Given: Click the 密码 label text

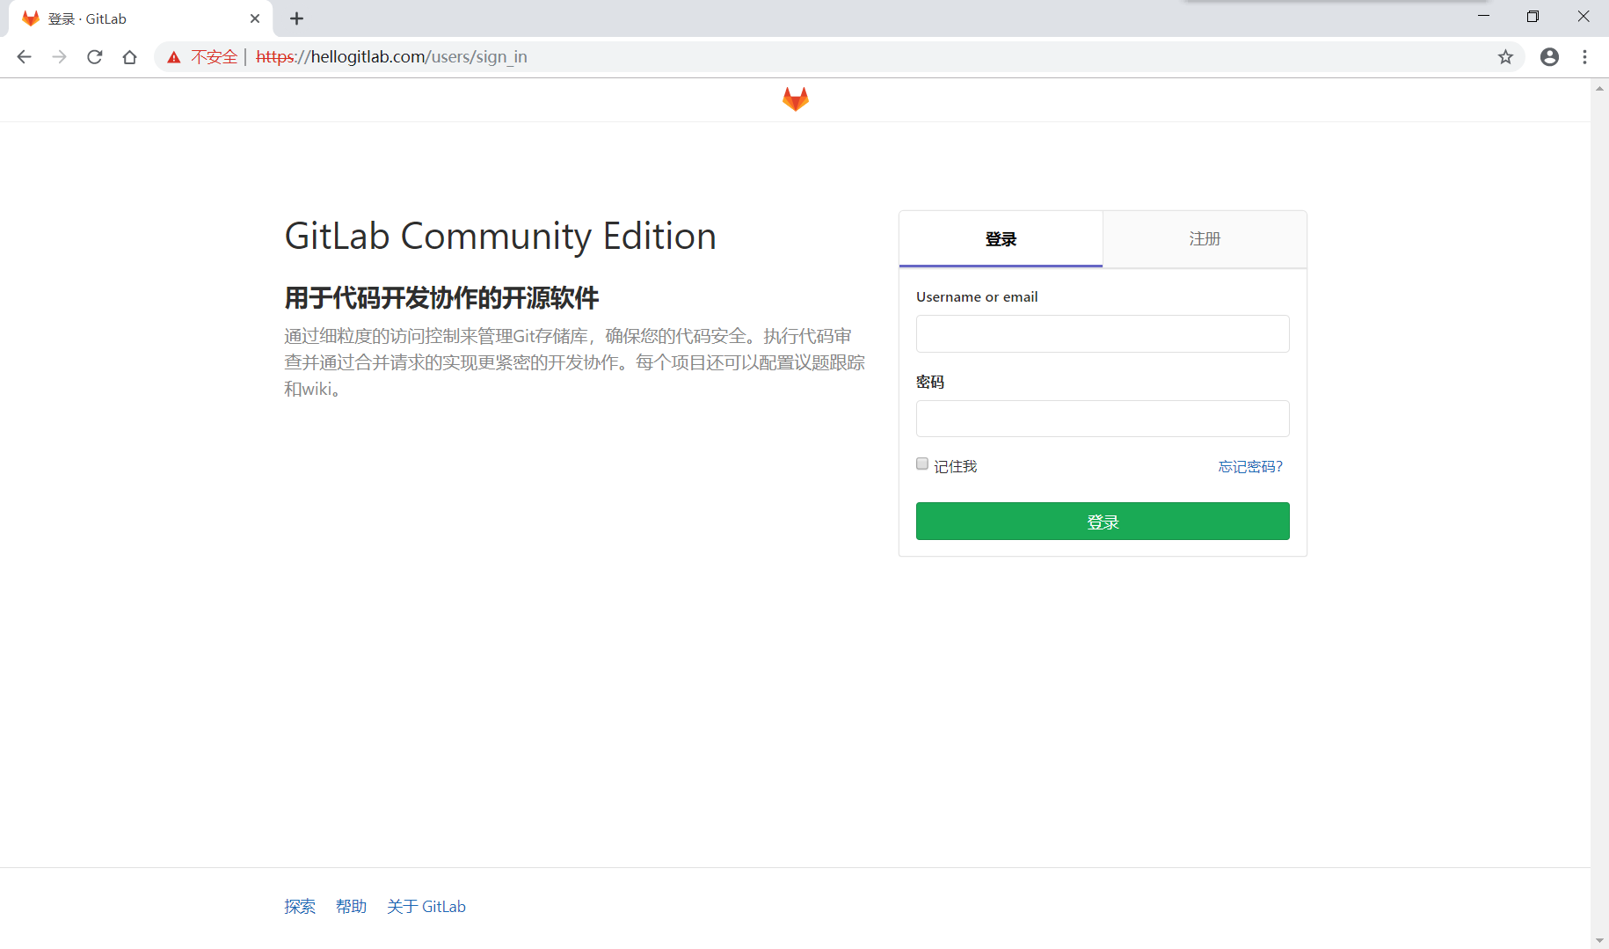Looking at the screenshot, I should 930,382.
